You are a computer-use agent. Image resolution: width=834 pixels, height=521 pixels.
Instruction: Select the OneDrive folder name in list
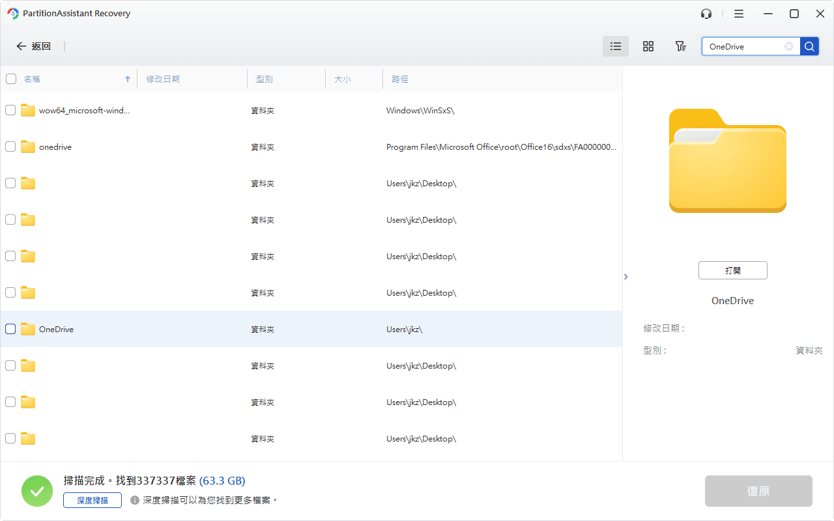tap(56, 330)
